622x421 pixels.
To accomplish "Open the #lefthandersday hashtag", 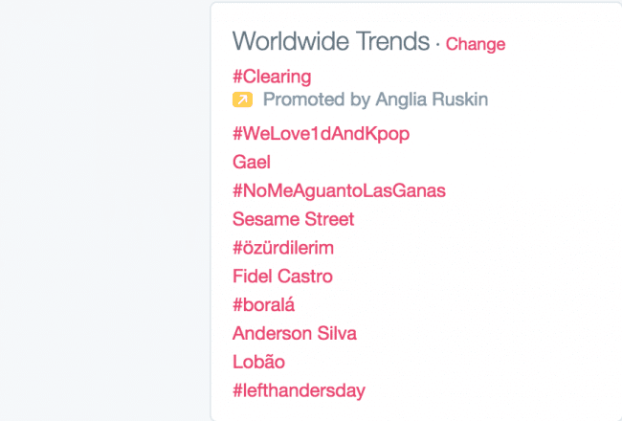I will (x=299, y=390).
